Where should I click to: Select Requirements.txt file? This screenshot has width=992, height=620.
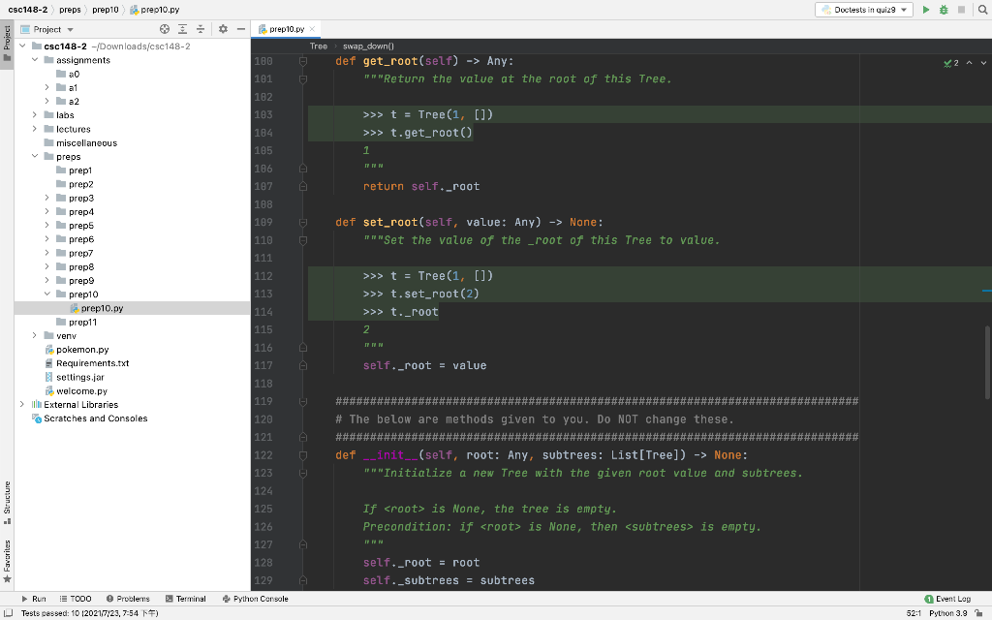point(86,363)
